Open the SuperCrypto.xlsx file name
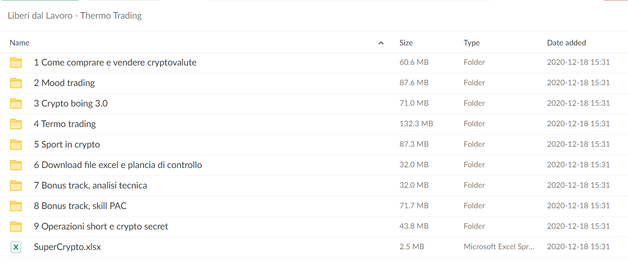628x269 pixels. (67, 247)
